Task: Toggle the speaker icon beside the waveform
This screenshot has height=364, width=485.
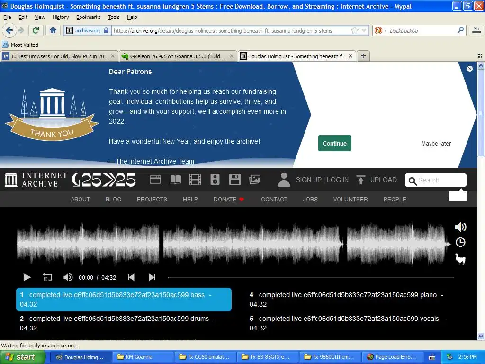Action: tap(460, 227)
